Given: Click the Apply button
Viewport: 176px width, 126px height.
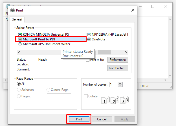Looking at the screenshot, I should coord(125,119).
